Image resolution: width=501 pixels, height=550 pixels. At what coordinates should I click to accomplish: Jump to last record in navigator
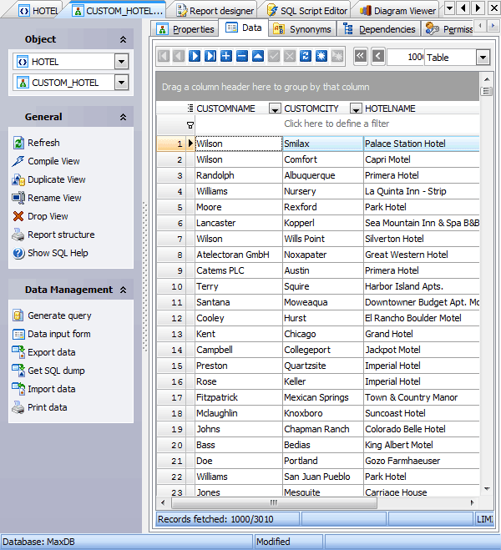pyautogui.click(x=210, y=56)
